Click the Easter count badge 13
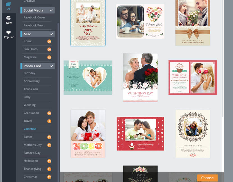This screenshot has width=233, height=182. 49,137
